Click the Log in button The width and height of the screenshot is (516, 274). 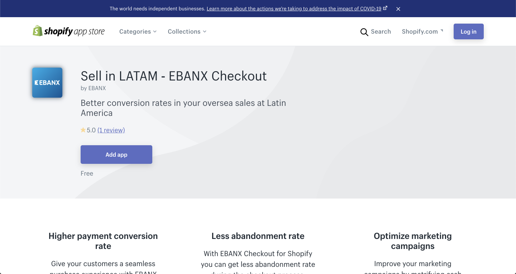pyautogui.click(x=469, y=31)
